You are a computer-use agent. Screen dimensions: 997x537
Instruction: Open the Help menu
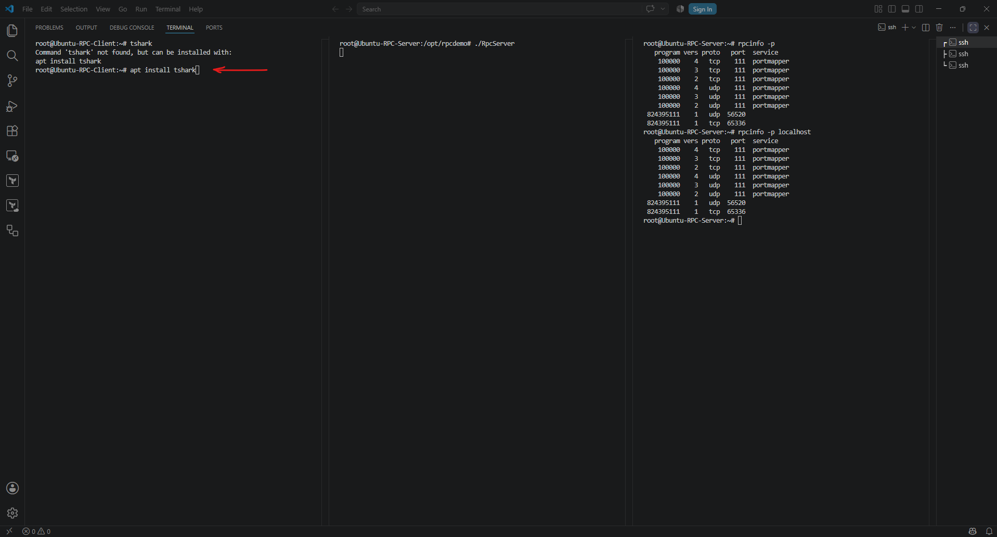point(196,9)
